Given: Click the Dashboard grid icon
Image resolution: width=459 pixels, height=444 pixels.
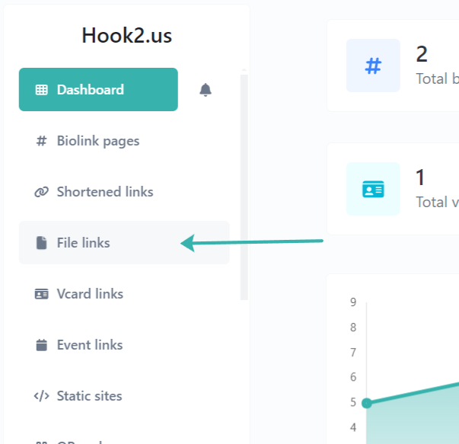Looking at the screenshot, I should 41,90.
